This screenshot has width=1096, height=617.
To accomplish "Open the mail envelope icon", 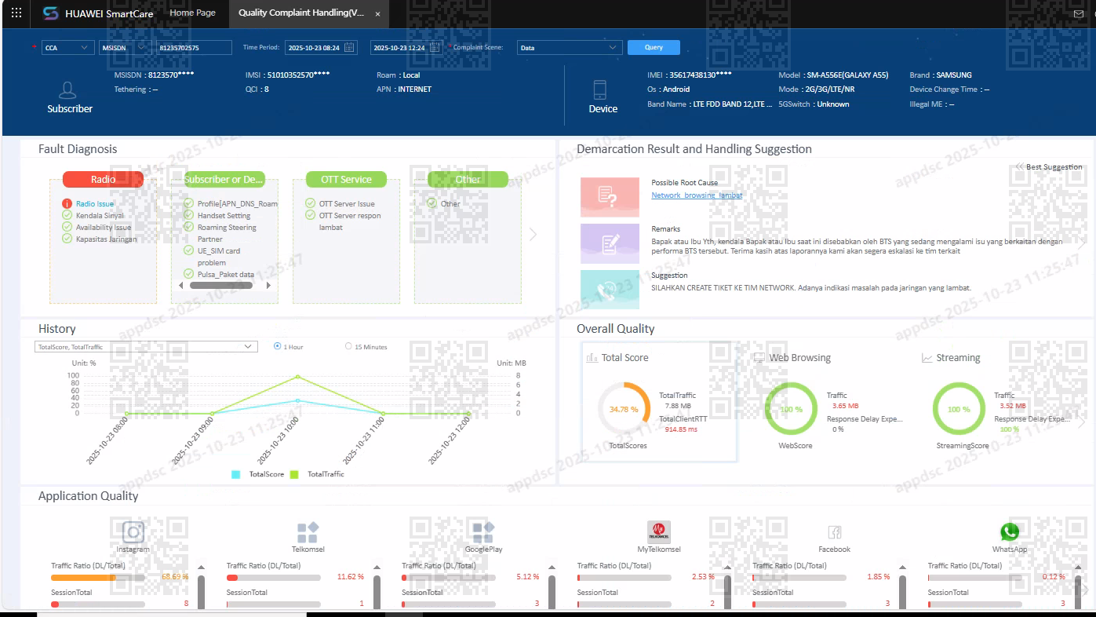I will [x=1079, y=13].
